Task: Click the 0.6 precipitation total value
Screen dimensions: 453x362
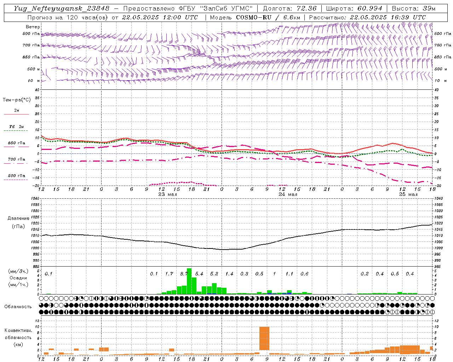Action: point(304,274)
